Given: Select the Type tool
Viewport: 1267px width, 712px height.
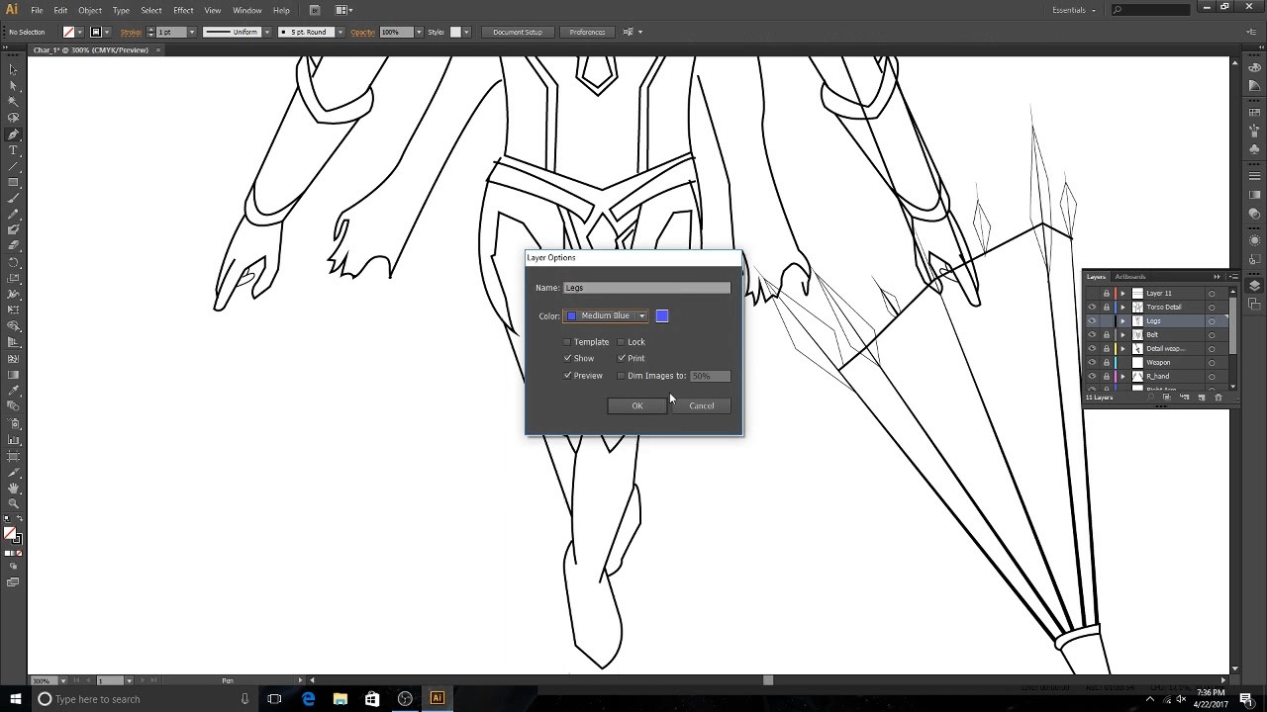Looking at the screenshot, I should pos(13,150).
